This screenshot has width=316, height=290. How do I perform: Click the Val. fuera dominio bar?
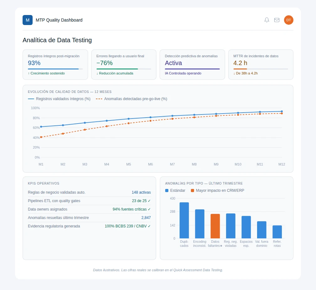pyautogui.click(x=262, y=230)
